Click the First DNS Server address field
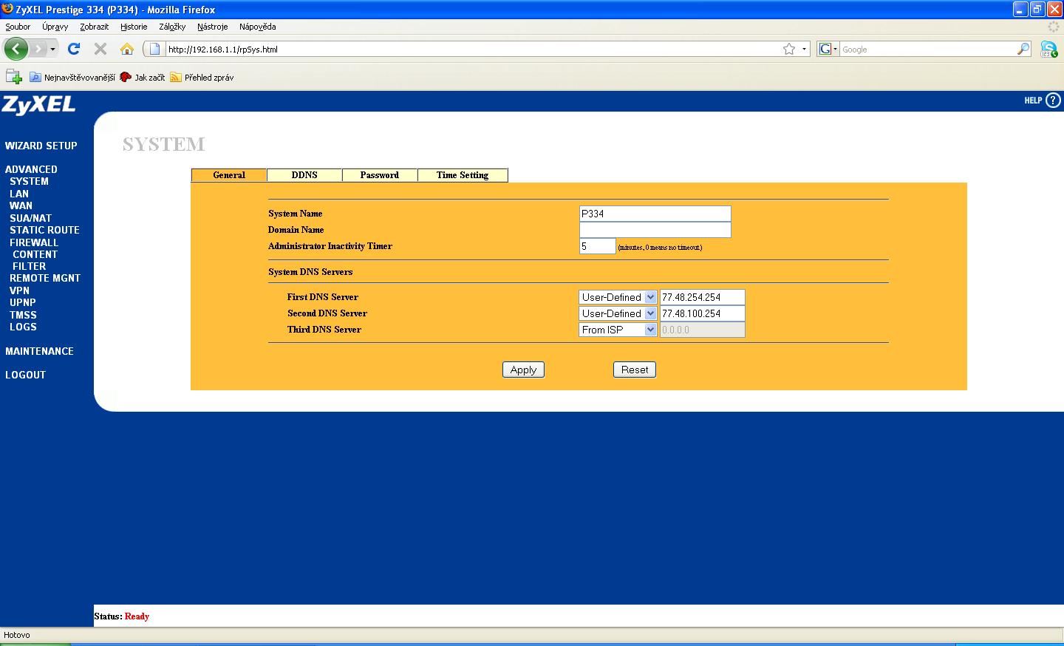This screenshot has height=646, width=1064. (x=702, y=297)
